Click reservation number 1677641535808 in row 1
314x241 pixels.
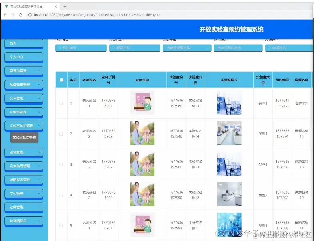pyautogui.click(x=282, y=103)
